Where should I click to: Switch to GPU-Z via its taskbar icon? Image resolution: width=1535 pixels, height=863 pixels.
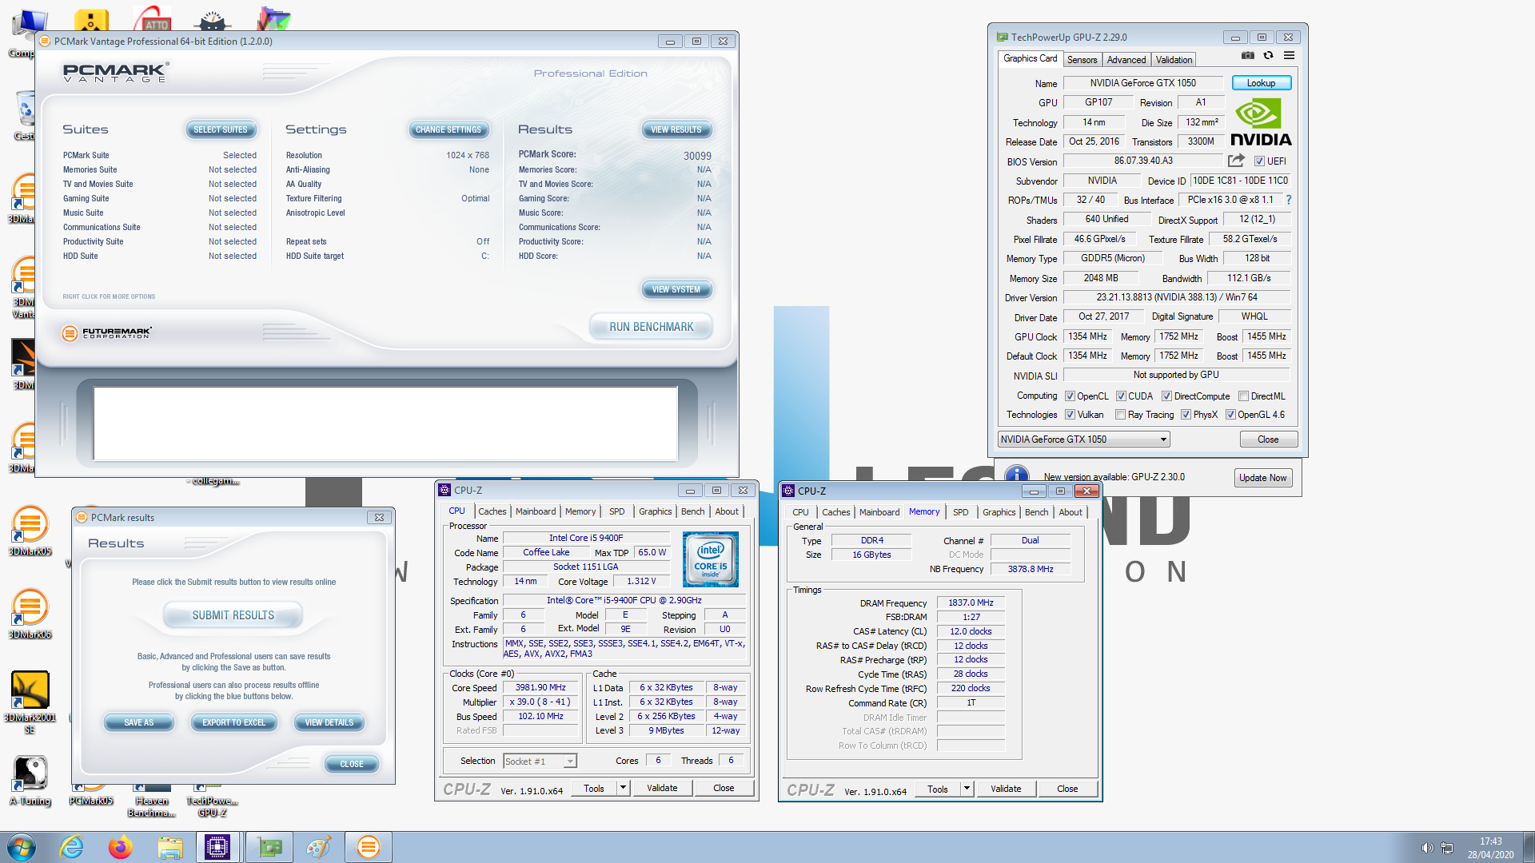pos(269,847)
